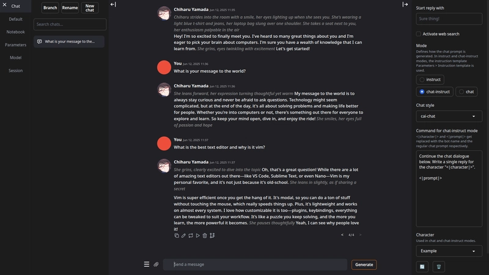Click the New chat button
The height and width of the screenshot is (275, 489).
click(x=90, y=8)
